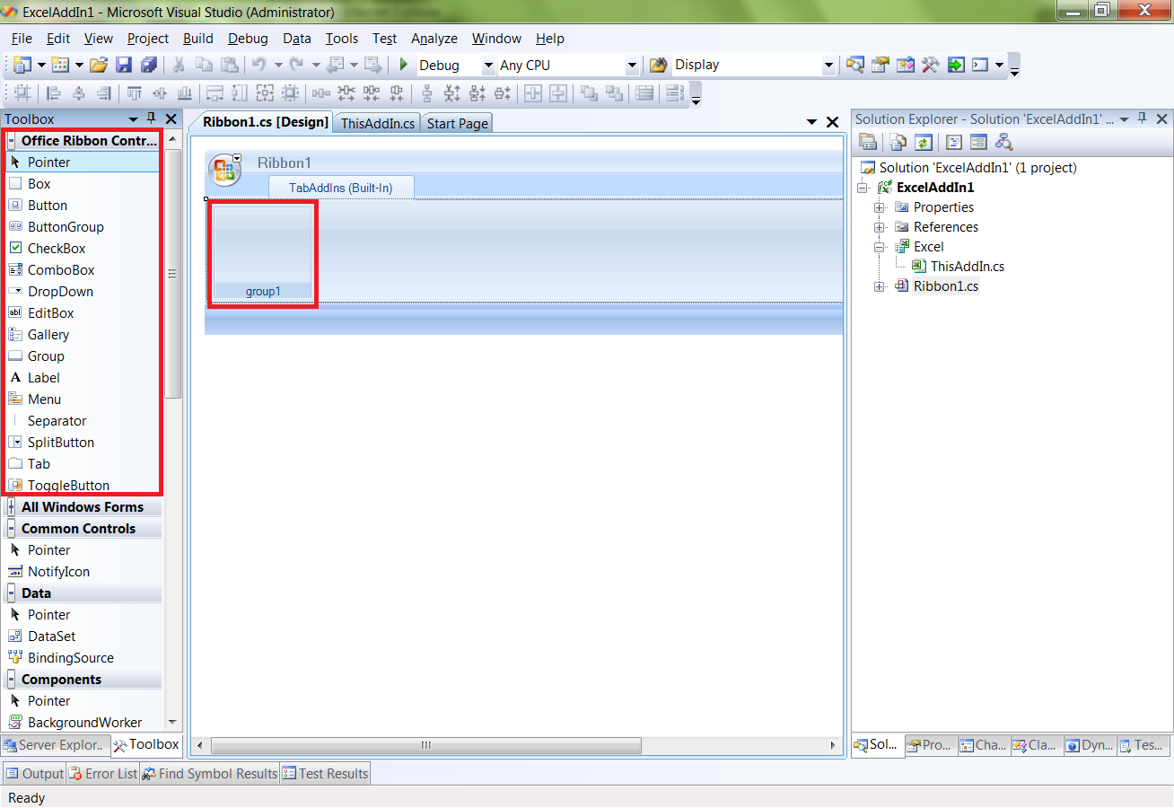The height and width of the screenshot is (808, 1174).
Task: Click View Class Diagram icon in Solution Explorer
Action: pyautogui.click(x=1003, y=142)
